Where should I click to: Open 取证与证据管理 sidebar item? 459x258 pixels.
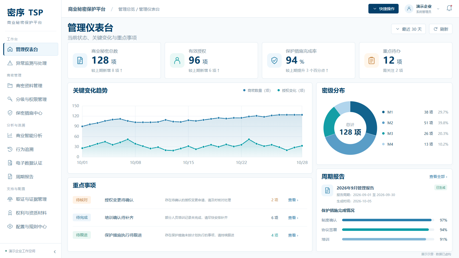coord(31,199)
